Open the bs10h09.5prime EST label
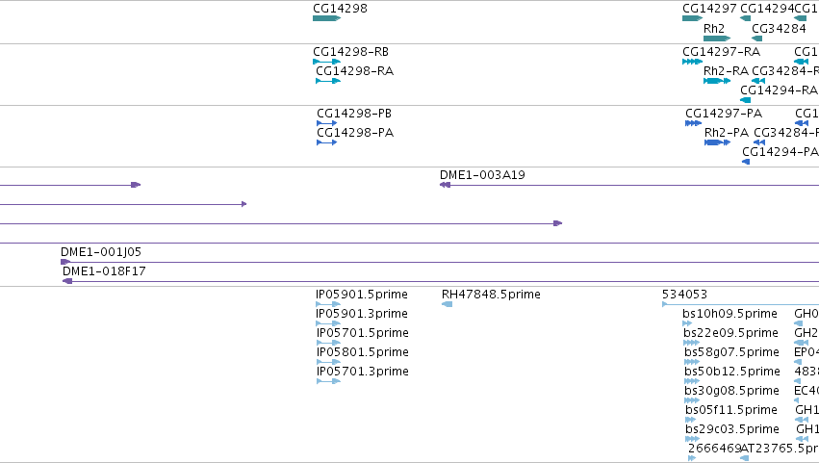Viewport: 819px width, 463px height. (729, 314)
